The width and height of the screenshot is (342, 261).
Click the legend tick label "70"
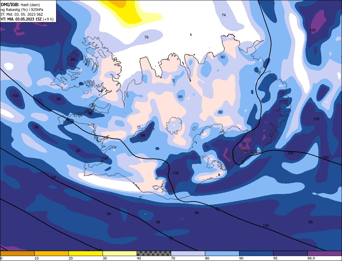(x=173, y=258)
